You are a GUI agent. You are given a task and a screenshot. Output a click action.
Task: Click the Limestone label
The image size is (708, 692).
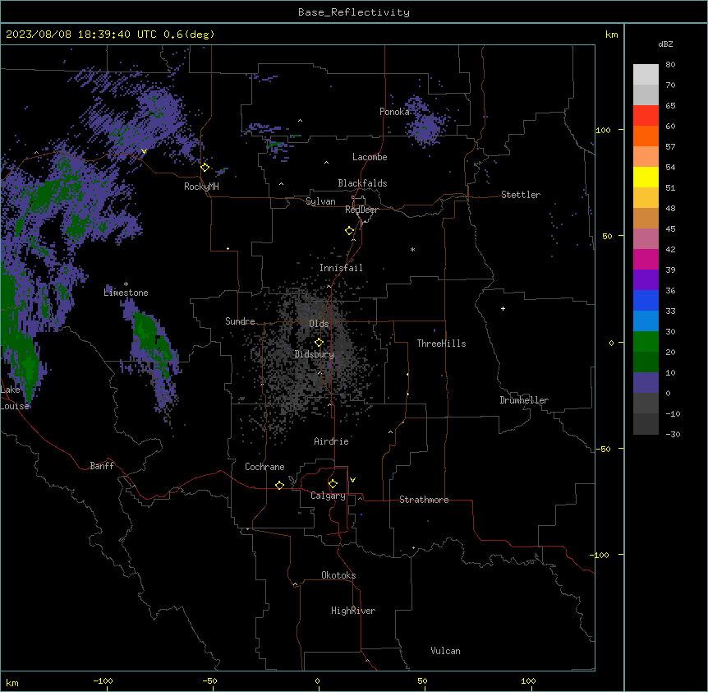coord(126,293)
